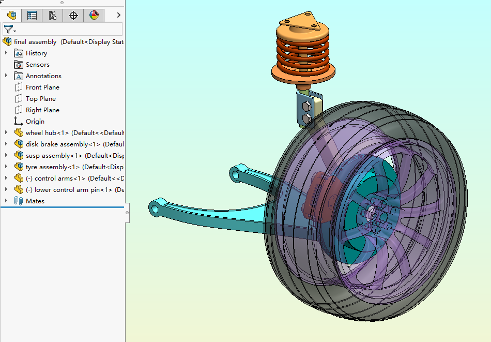Click the blue rollback bar in tree
Screen dimensions: 491x342
pos(63,207)
